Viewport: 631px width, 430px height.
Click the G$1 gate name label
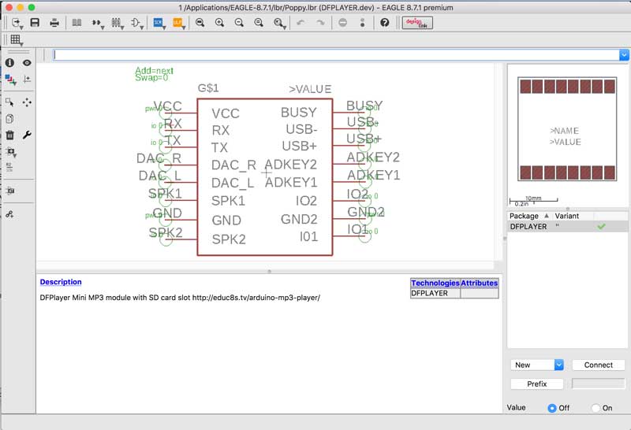click(208, 88)
